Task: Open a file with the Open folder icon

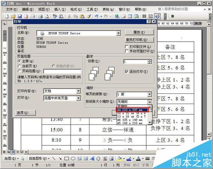Action: coord(13,16)
